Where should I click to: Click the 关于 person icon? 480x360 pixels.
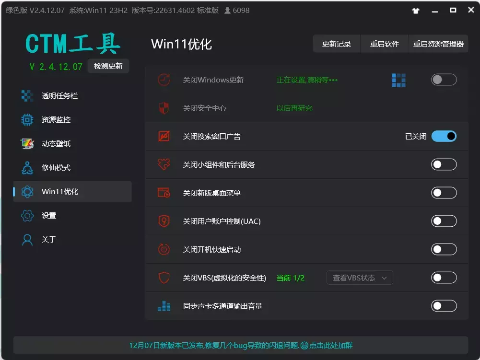click(27, 239)
